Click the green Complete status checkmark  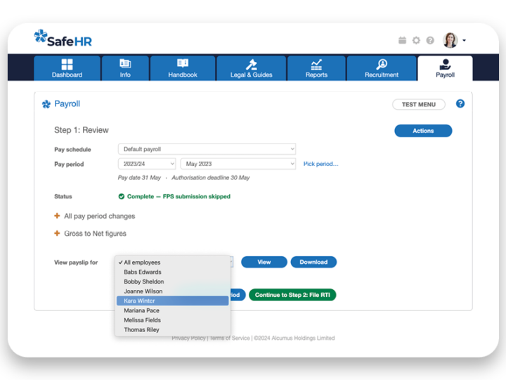tap(122, 196)
